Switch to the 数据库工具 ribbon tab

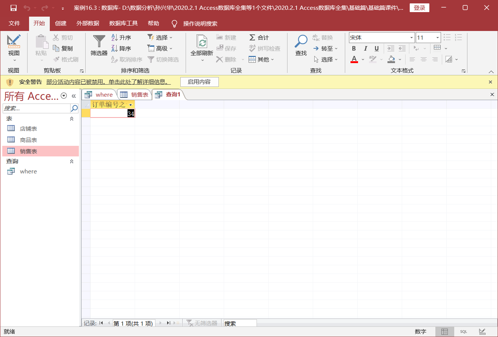(x=124, y=23)
